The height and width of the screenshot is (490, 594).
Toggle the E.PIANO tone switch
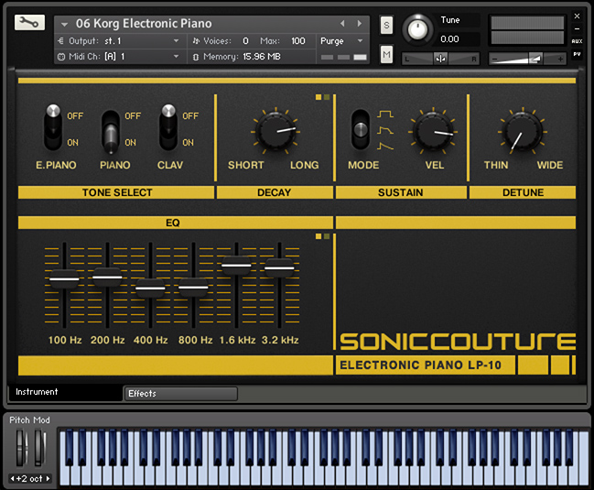(55, 127)
